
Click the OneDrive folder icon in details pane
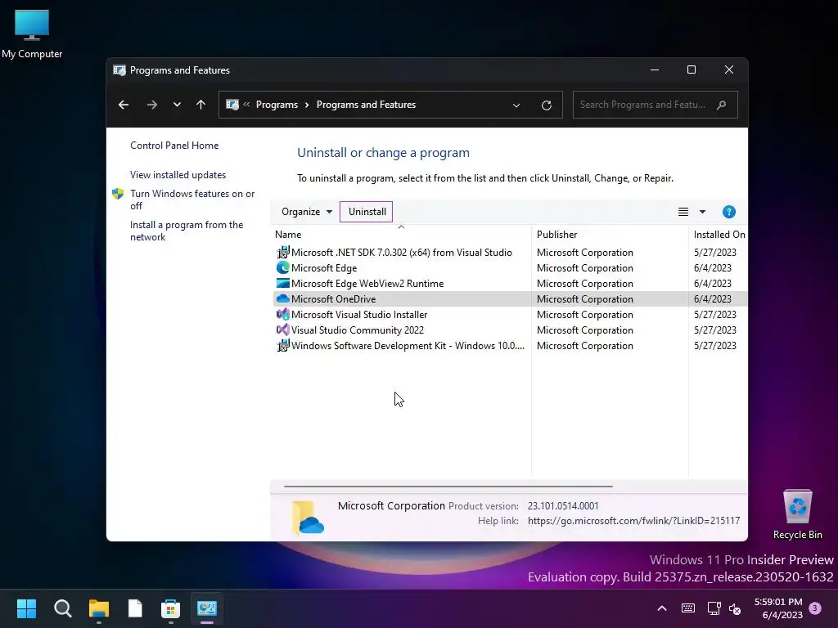click(x=308, y=518)
